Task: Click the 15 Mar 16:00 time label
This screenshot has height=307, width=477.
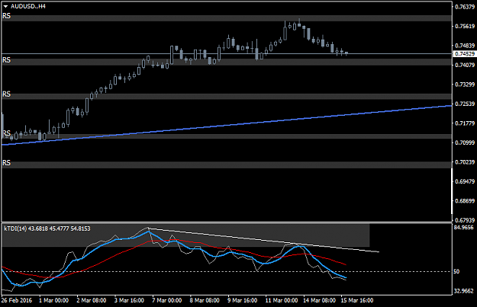Action: pos(357,300)
